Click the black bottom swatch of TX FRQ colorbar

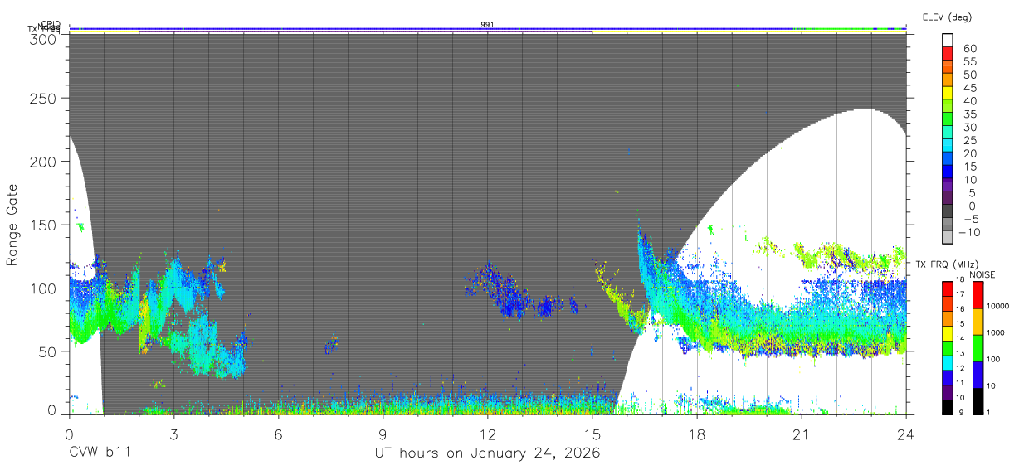[x=947, y=405]
